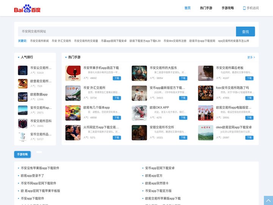This screenshot has height=205, width=273.
Task: Select keyword 币赢app官网下载安卓
Action: click(x=114, y=41)
